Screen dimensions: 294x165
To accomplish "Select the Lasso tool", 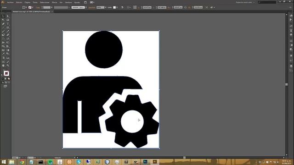I will point(8,20).
